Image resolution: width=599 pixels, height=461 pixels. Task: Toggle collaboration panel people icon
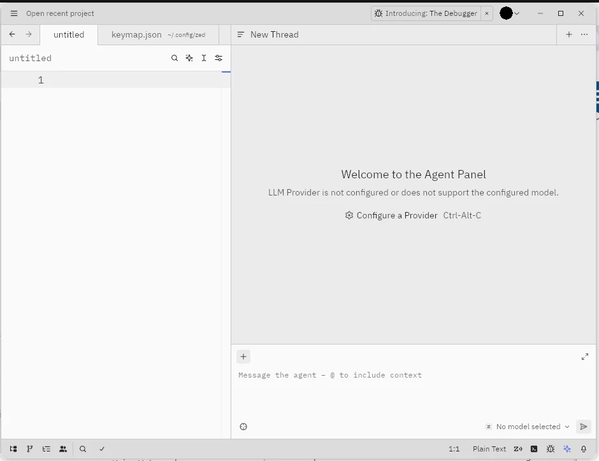point(63,449)
